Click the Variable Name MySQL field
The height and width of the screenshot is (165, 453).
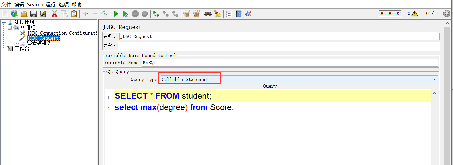click(290, 63)
